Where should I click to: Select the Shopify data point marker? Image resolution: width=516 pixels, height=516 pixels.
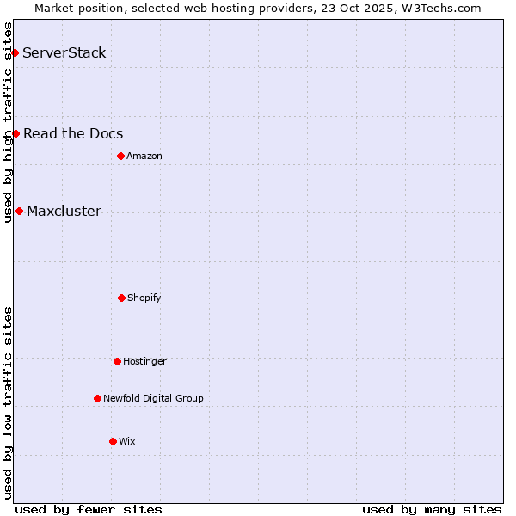(121, 298)
